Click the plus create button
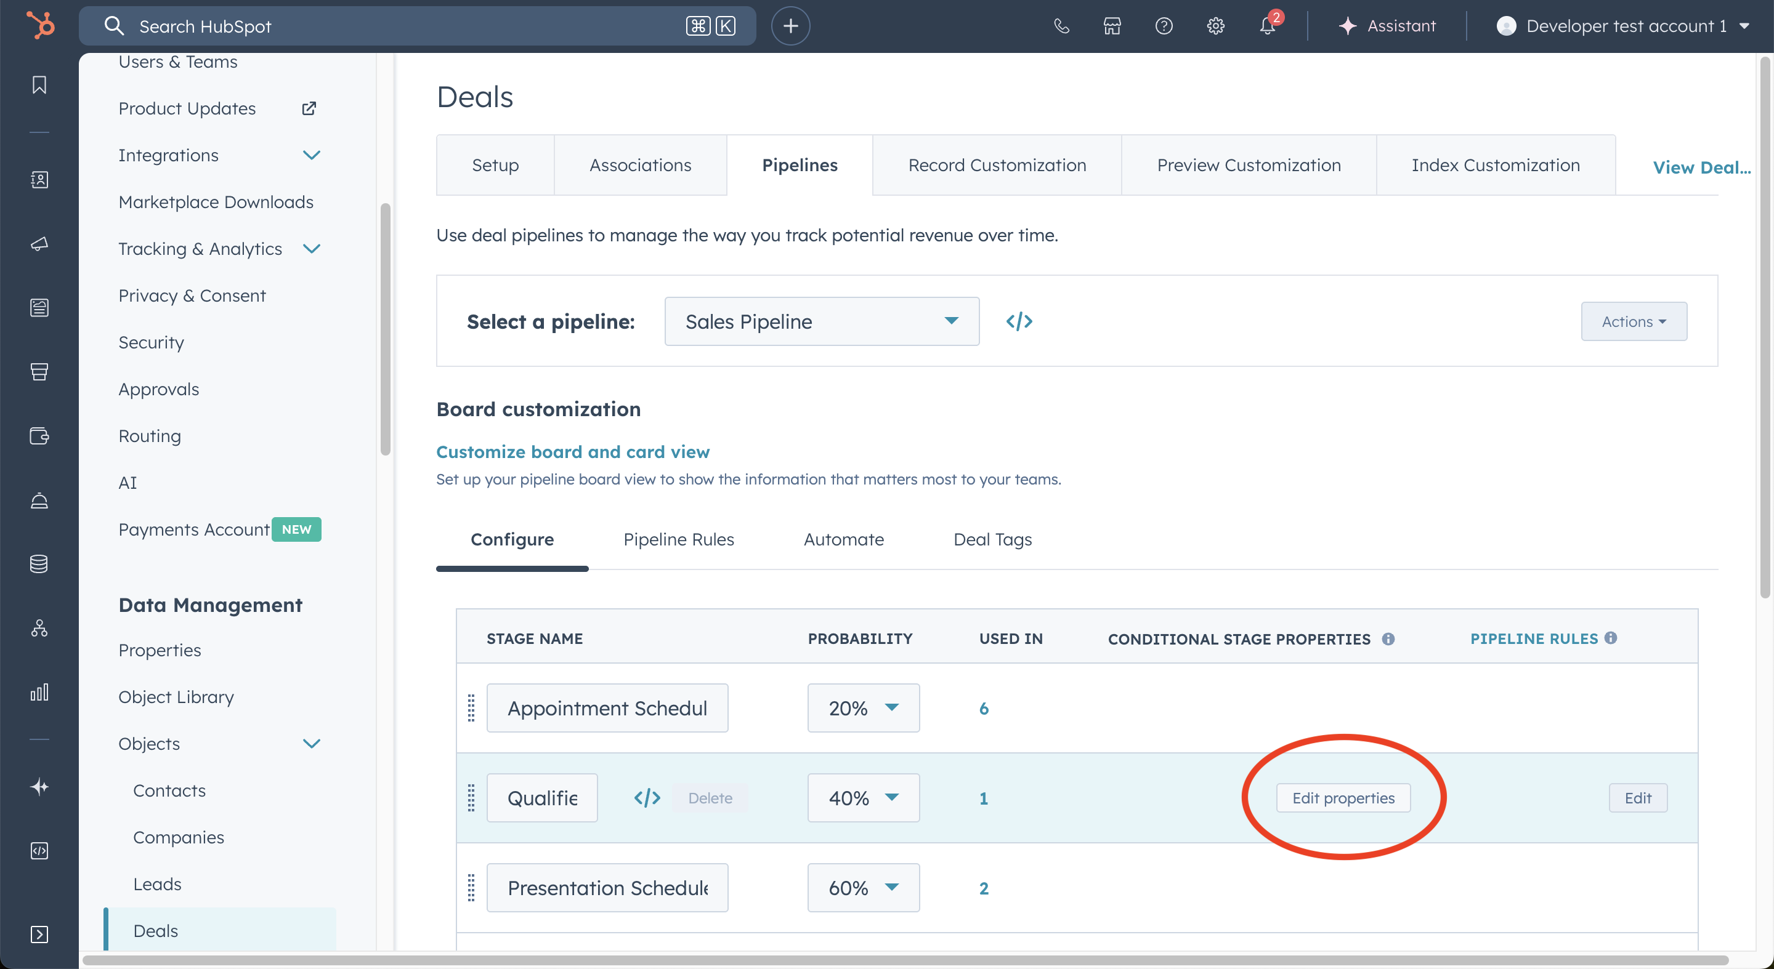1774x969 pixels. tap(790, 26)
